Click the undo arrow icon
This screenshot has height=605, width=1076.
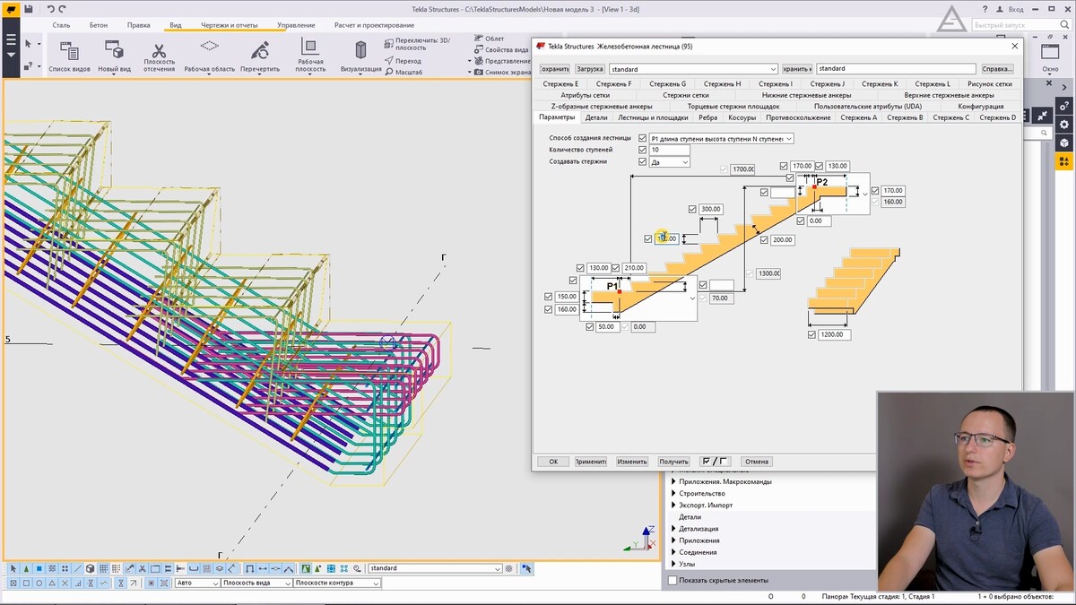50,9
